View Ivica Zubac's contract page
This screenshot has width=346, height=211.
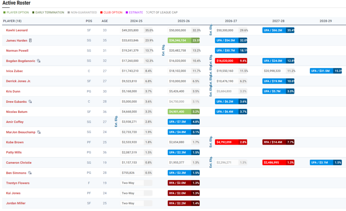coord(14,71)
